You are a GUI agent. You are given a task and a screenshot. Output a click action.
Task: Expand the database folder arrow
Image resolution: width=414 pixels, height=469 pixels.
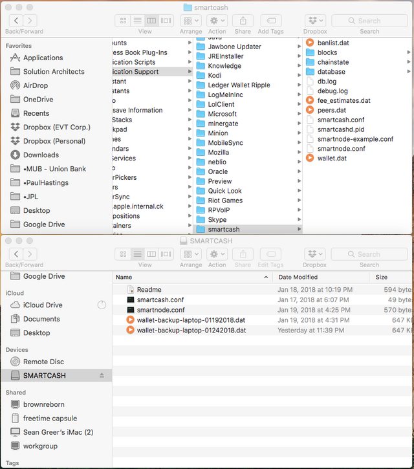[409, 72]
